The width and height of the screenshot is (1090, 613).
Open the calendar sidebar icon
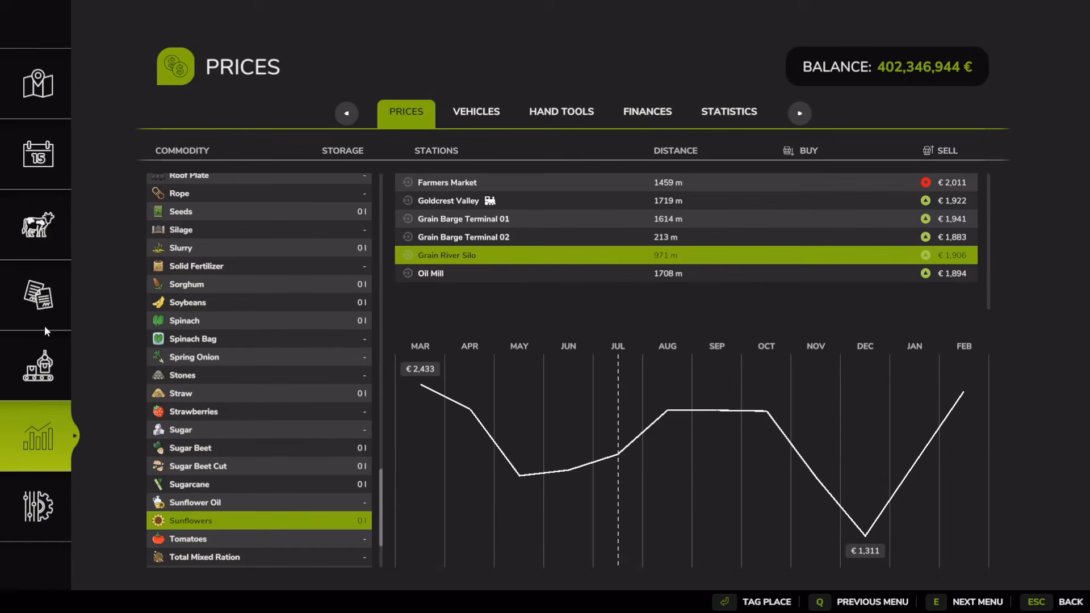[38, 154]
